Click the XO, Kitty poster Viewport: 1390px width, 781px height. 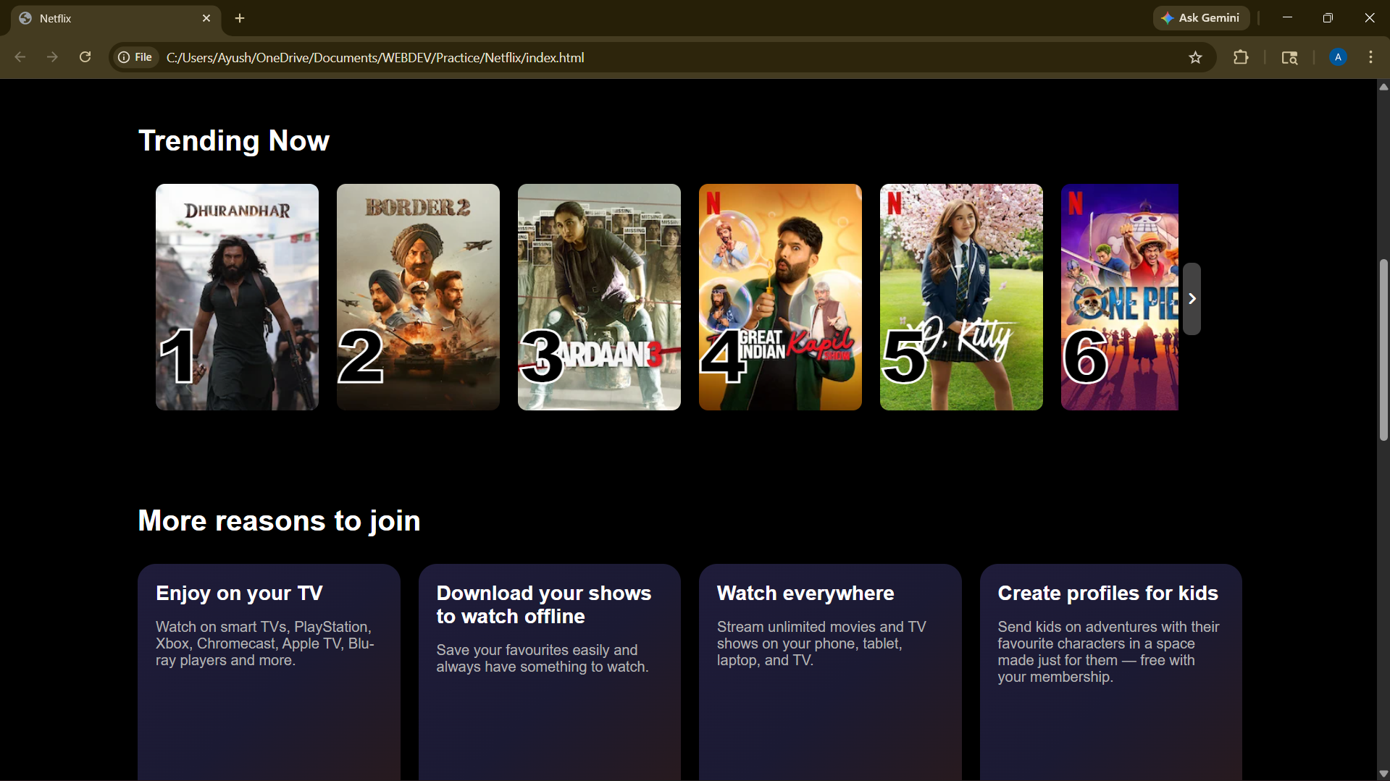tap(961, 297)
